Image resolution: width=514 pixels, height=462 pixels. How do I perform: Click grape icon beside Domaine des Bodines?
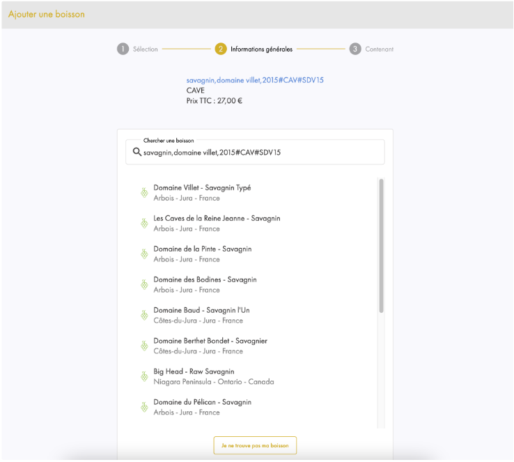(x=144, y=284)
